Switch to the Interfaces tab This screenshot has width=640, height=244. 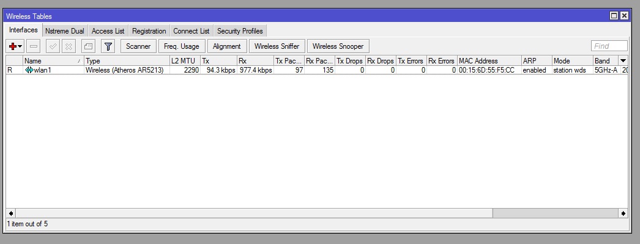click(x=23, y=30)
